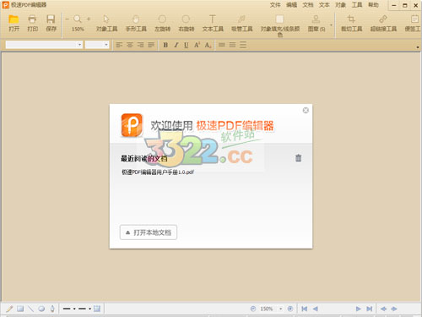Viewport: 422px width, 317px height.
Task: Open the 工具 menu
Action: click(x=357, y=5)
